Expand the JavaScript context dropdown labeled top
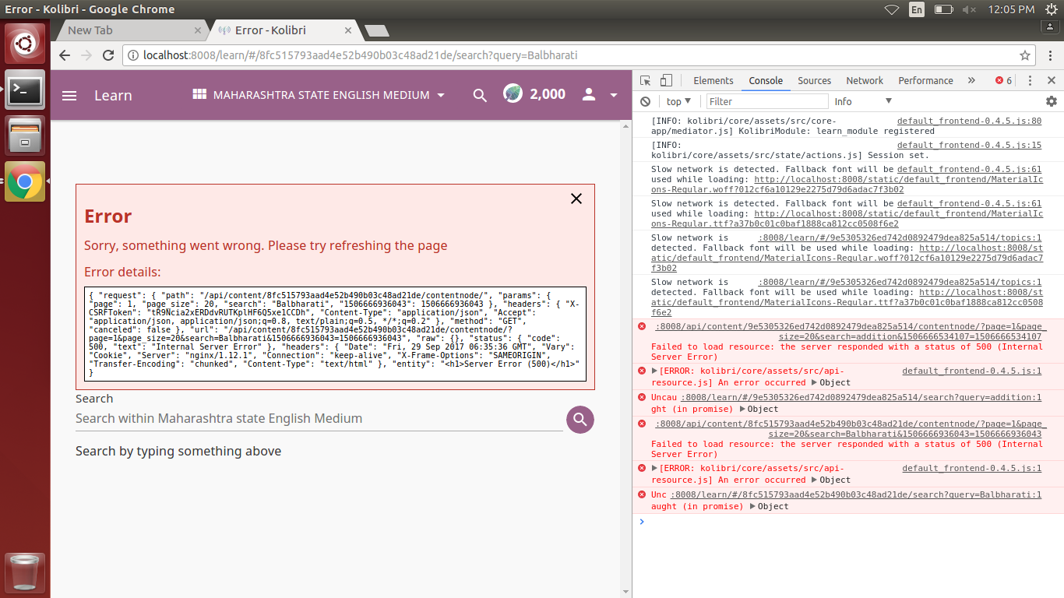 click(678, 101)
